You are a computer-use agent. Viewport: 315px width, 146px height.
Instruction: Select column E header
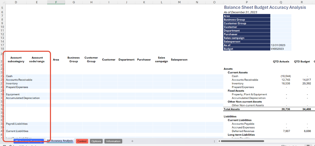[37, 2]
